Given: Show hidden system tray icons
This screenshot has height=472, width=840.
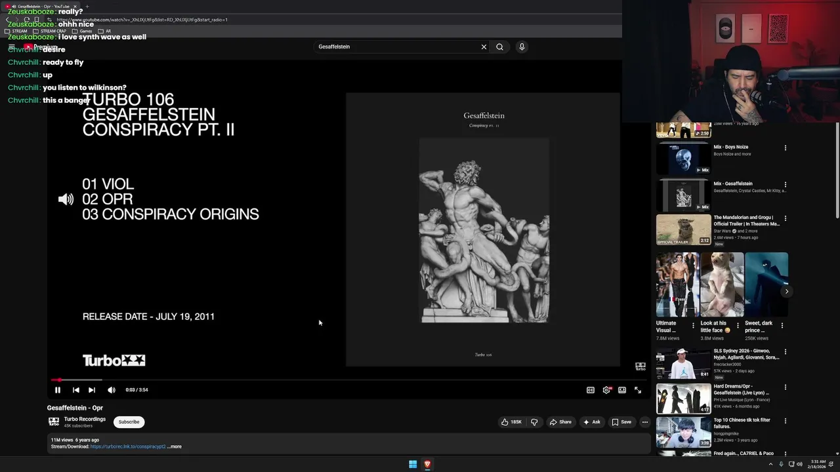Looking at the screenshot, I should coord(770,464).
